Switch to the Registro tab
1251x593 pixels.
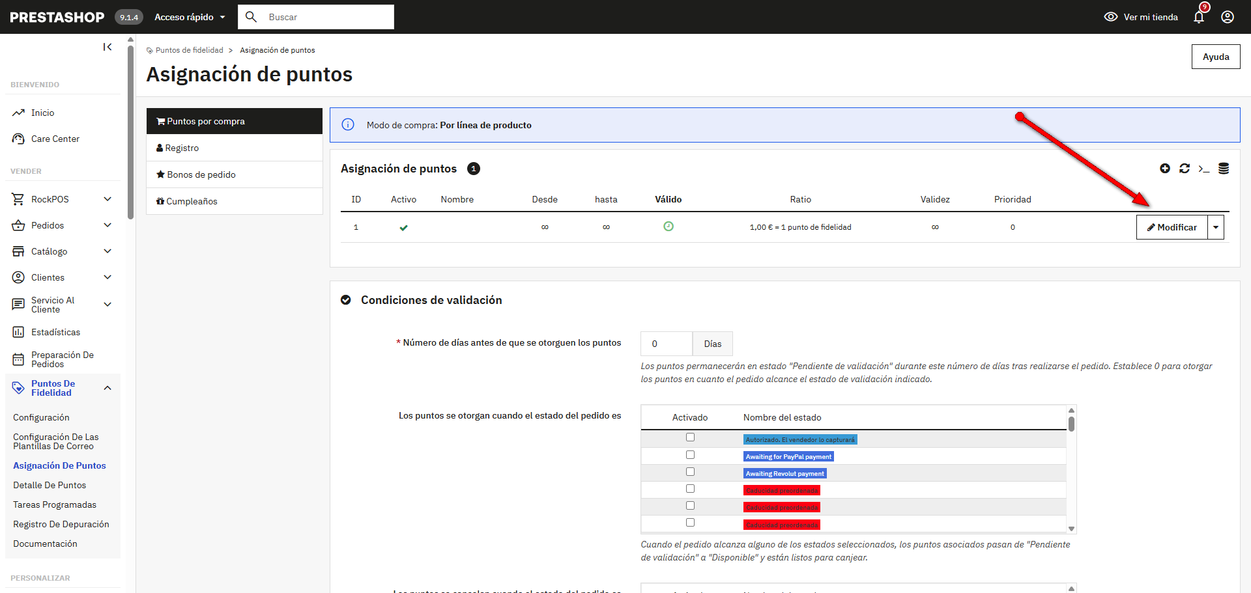point(235,148)
